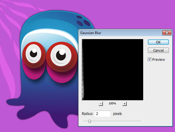Click the Gaussian Blur title text
The height and width of the screenshot is (132, 175).
pos(91,33)
